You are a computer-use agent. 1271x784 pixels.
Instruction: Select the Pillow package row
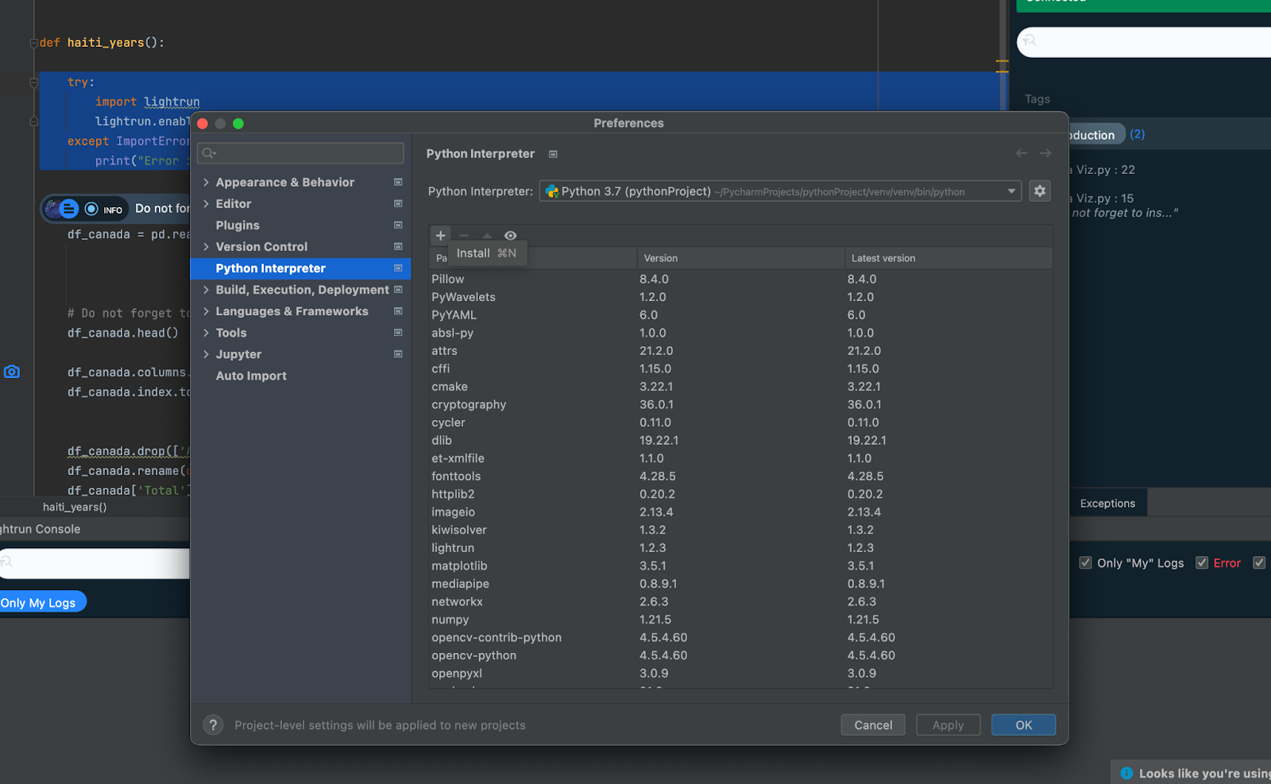point(740,279)
